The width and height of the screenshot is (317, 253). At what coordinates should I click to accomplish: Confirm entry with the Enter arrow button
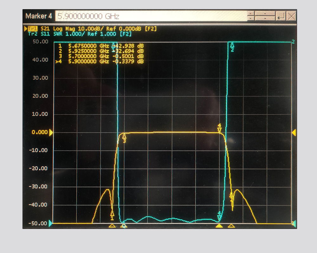pos(281,16)
